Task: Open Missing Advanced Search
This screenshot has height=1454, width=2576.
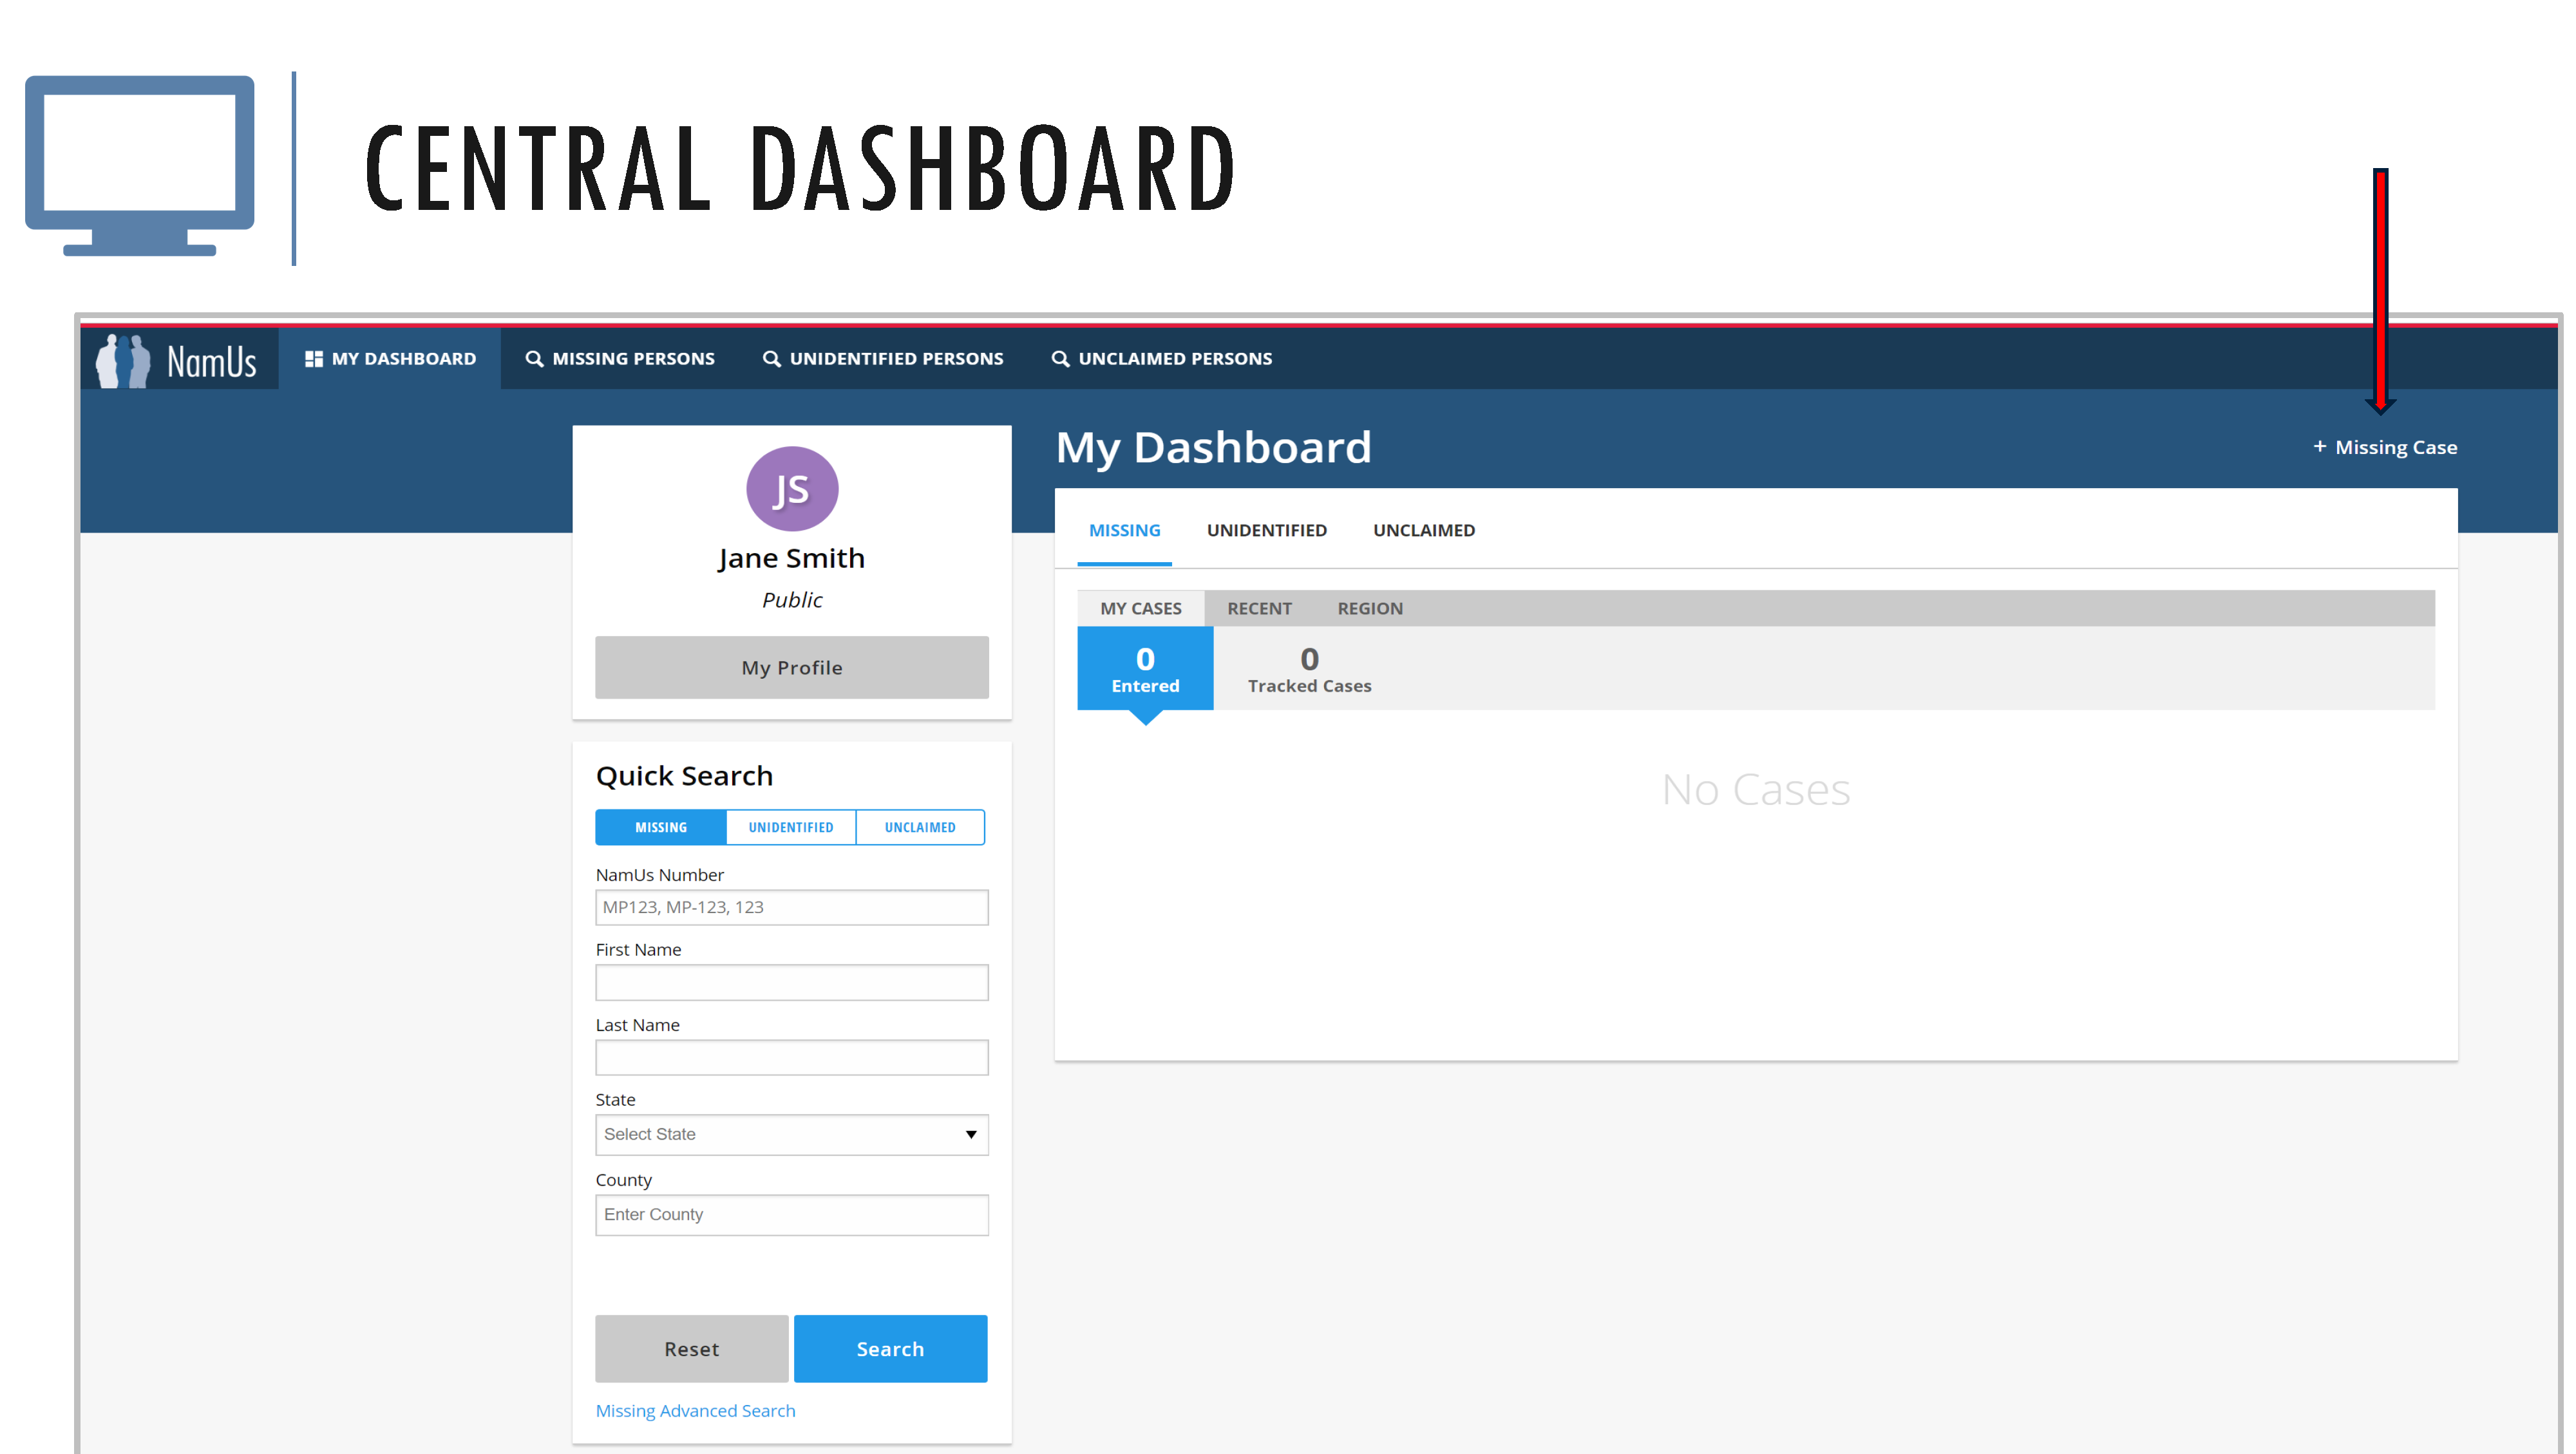Action: [x=695, y=1410]
